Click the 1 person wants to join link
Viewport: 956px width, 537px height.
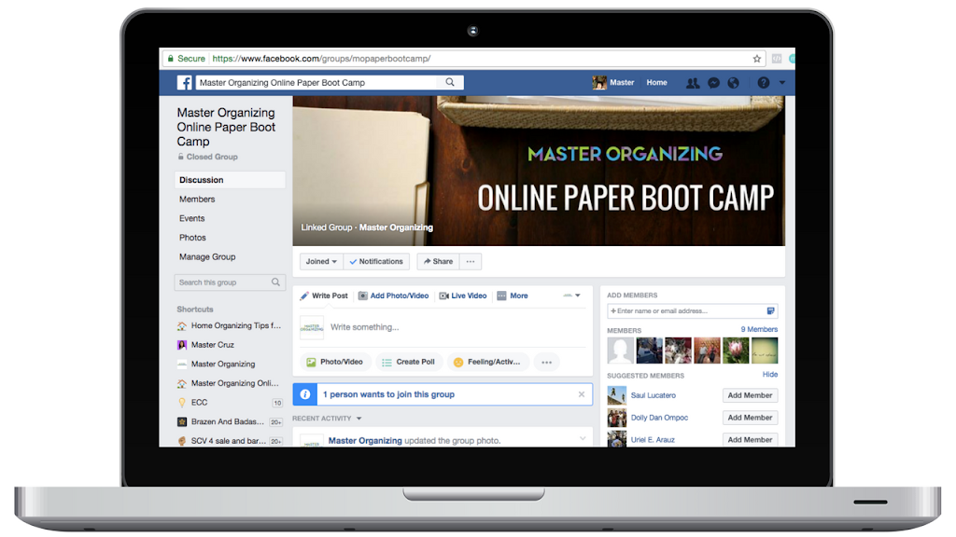[x=389, y=394]
